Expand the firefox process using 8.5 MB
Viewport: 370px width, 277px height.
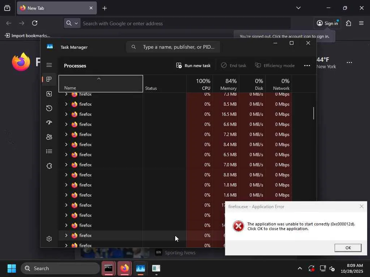66,104
